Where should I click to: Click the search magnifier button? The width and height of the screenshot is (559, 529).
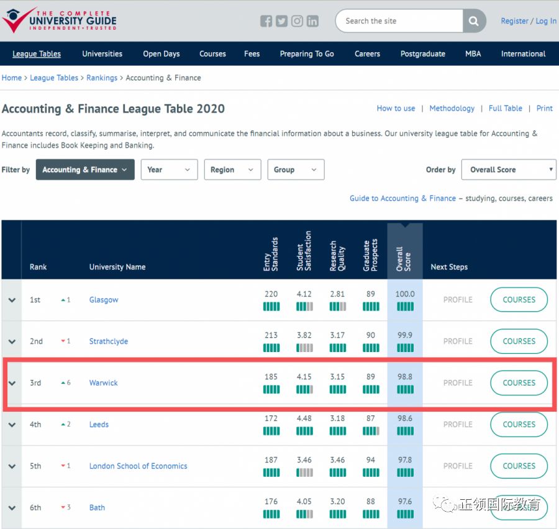[x=474, y=21]
